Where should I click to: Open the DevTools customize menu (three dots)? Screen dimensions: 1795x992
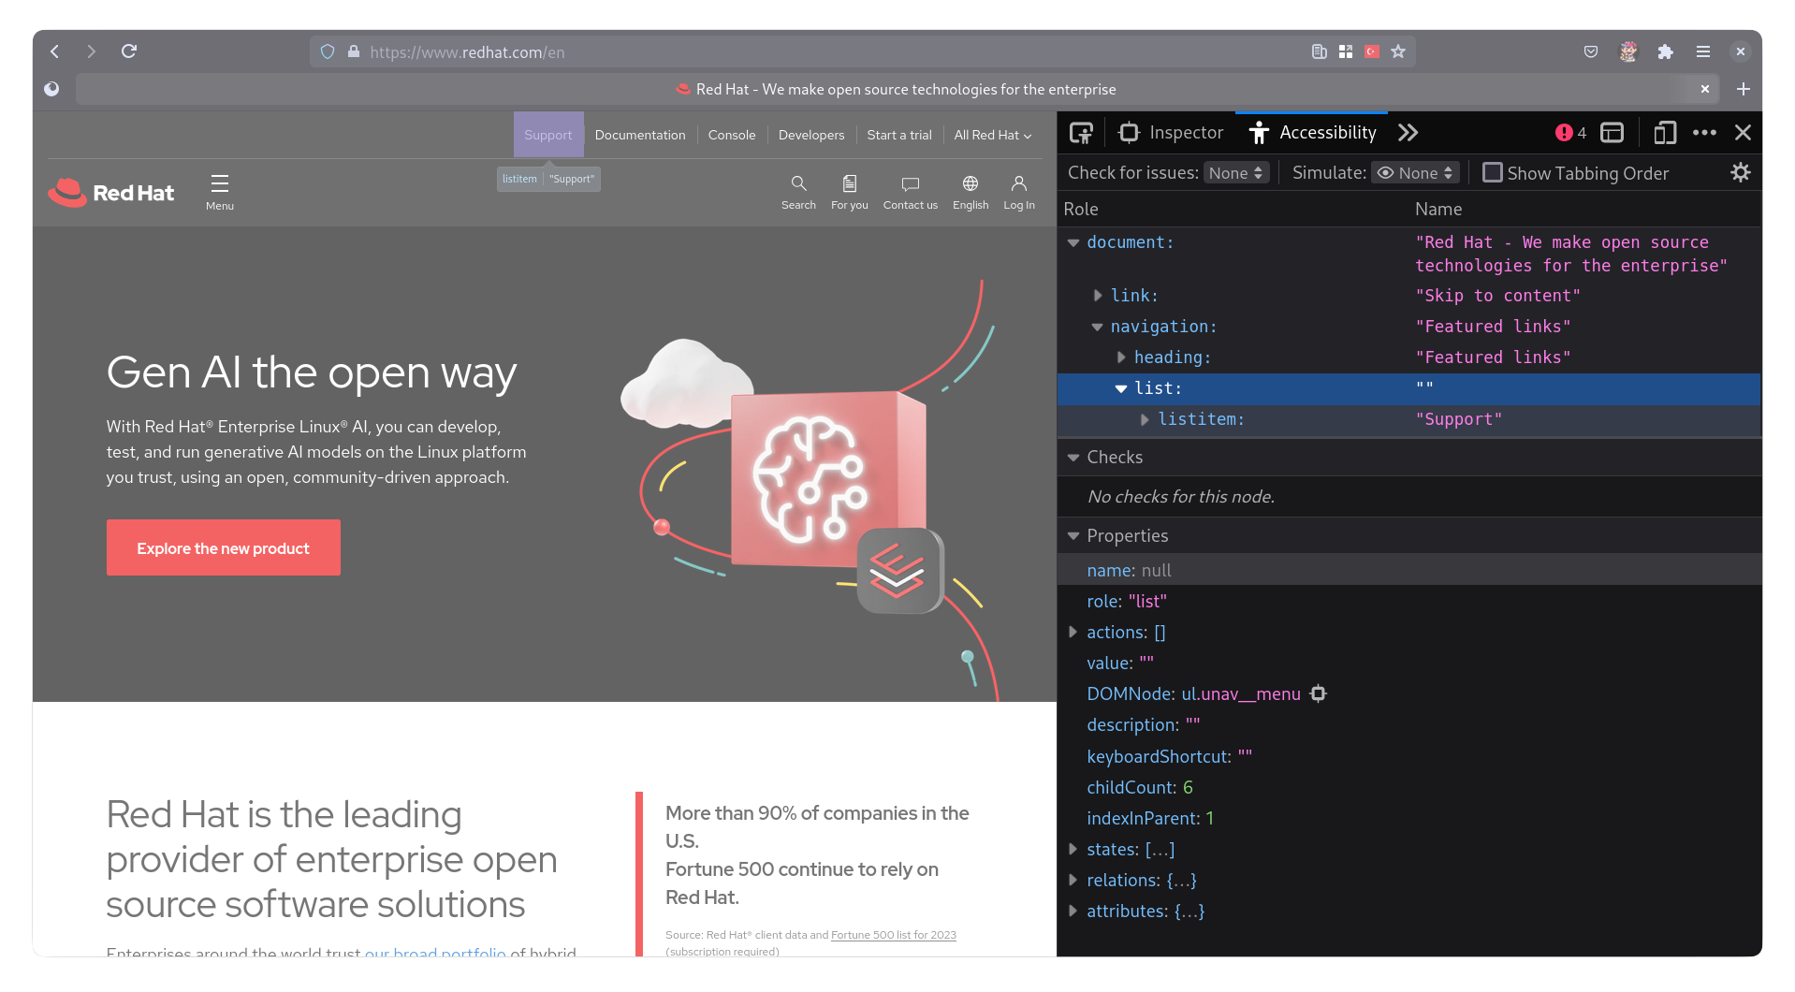tap(1704, 132)
